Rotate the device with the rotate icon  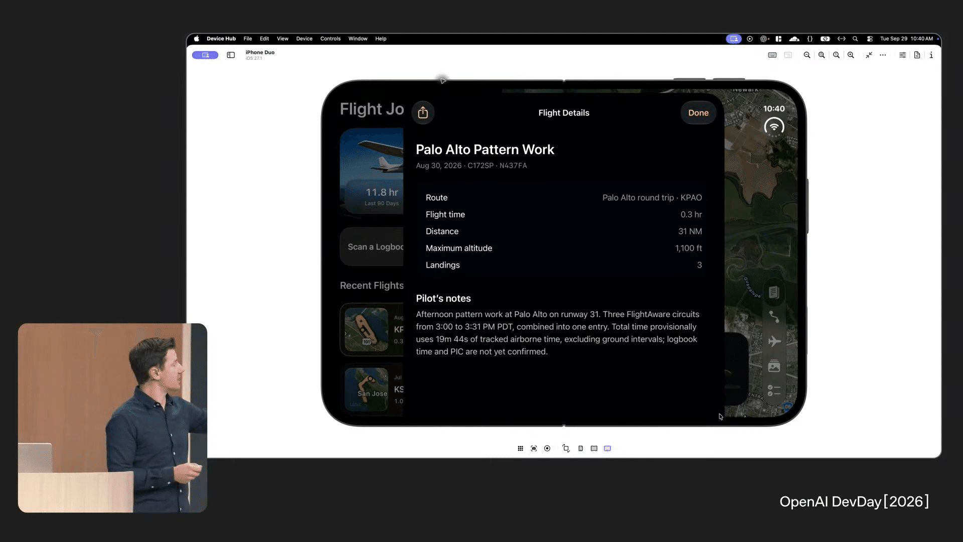pyautogui.click(x=566, y=449)
